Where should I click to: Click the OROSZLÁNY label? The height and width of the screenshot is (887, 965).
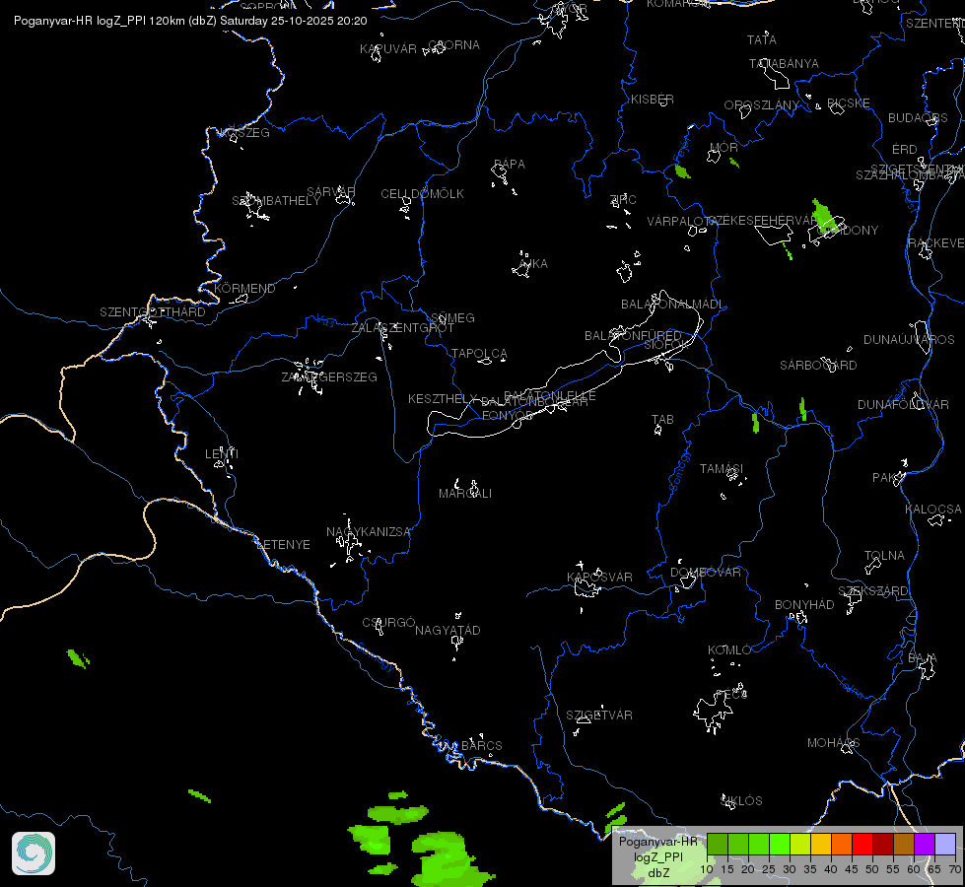(762, 105)
